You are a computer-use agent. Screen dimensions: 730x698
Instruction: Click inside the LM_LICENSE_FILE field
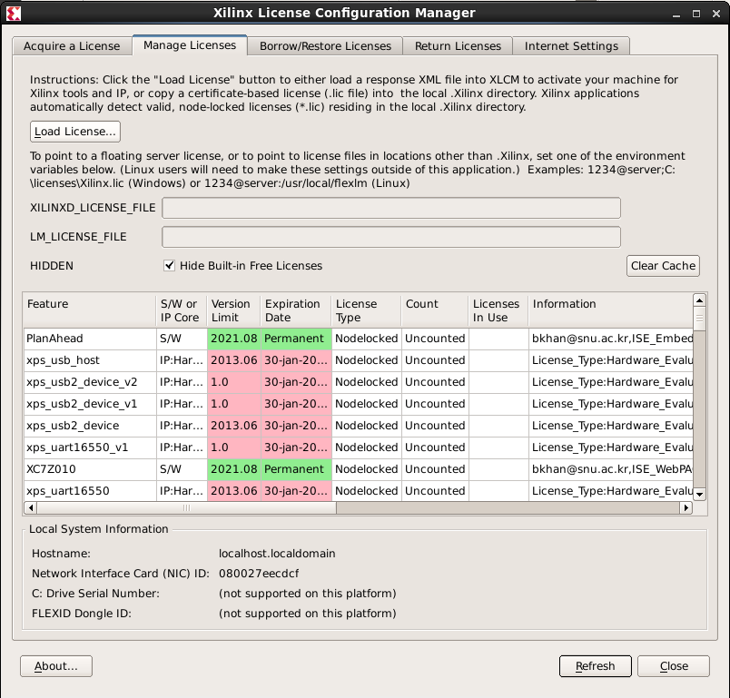[x=390, y=236]
